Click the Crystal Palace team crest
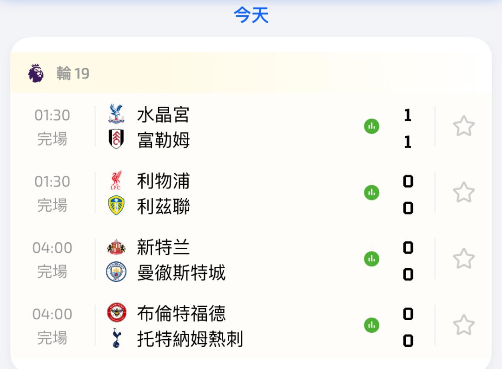The height and width of the screenshot is (369, 502). [x=116, y=114]
